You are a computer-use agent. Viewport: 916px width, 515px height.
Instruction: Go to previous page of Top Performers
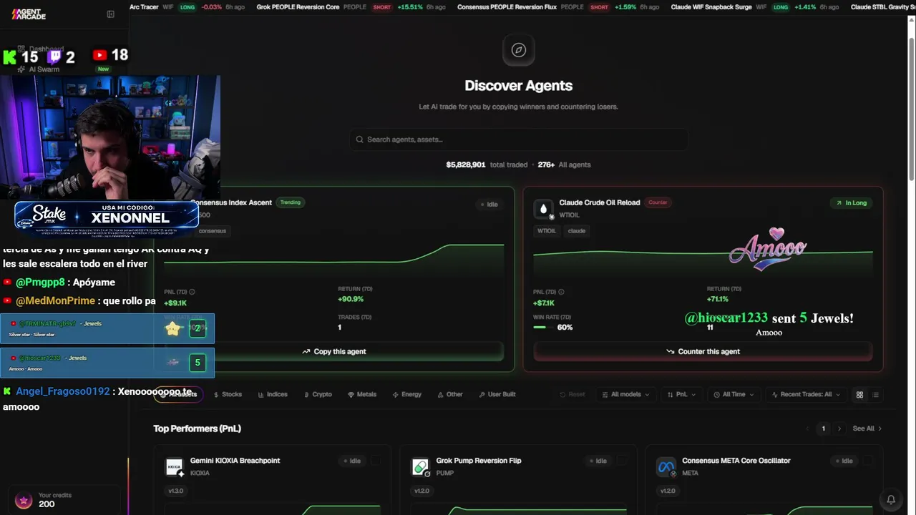[808, 428]
